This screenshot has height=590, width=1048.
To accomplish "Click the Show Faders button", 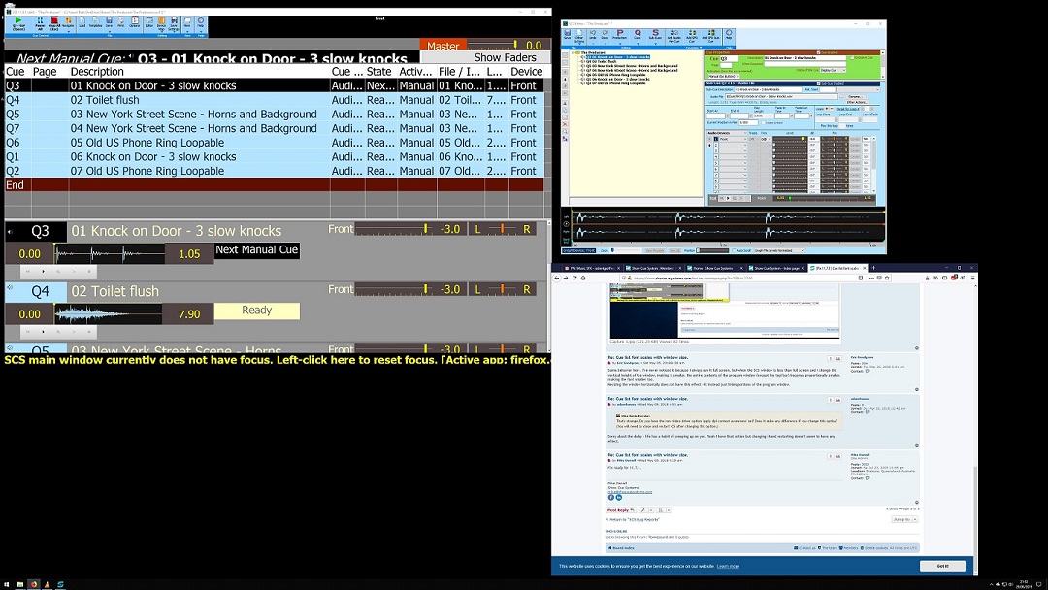I will pos(505,57).
